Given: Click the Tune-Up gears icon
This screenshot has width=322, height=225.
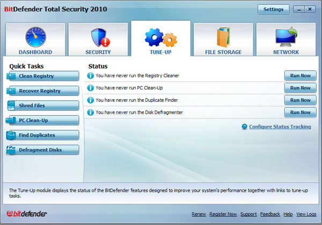Looking at the screenshot, I should [161, 37].
